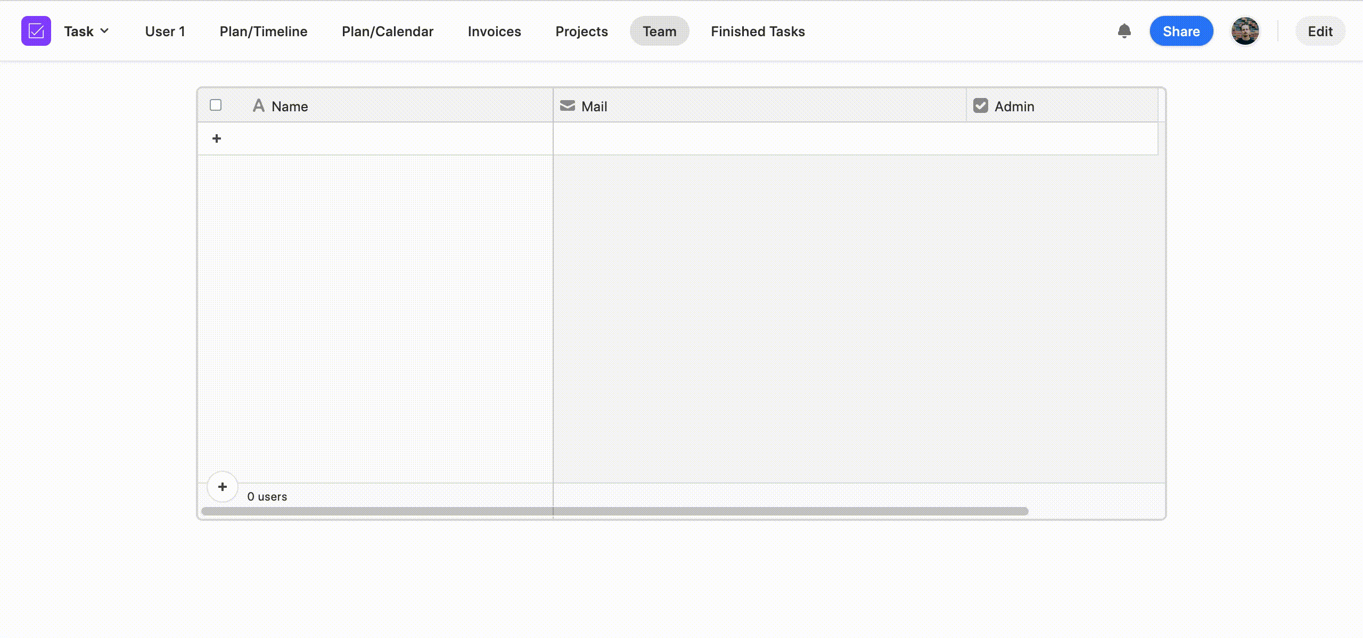Open the User 1 tab
This screenshot has width=1363, height=638.
click(x=165, y=31)
